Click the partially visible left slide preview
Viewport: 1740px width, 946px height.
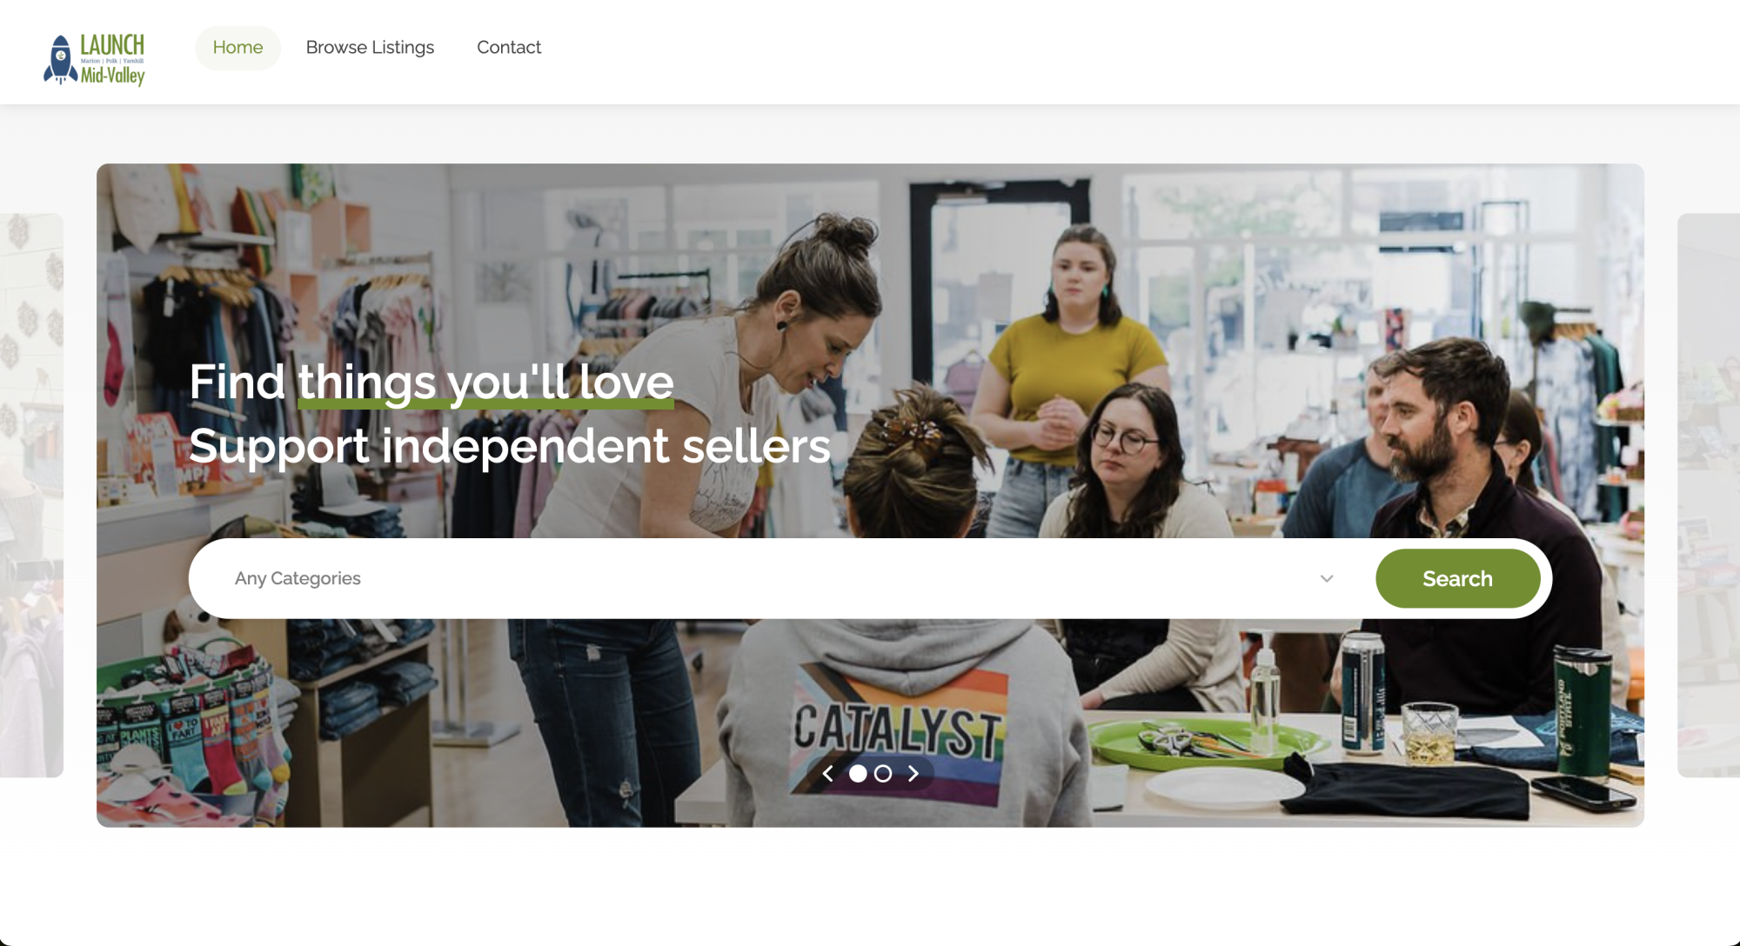click(31, 495)
